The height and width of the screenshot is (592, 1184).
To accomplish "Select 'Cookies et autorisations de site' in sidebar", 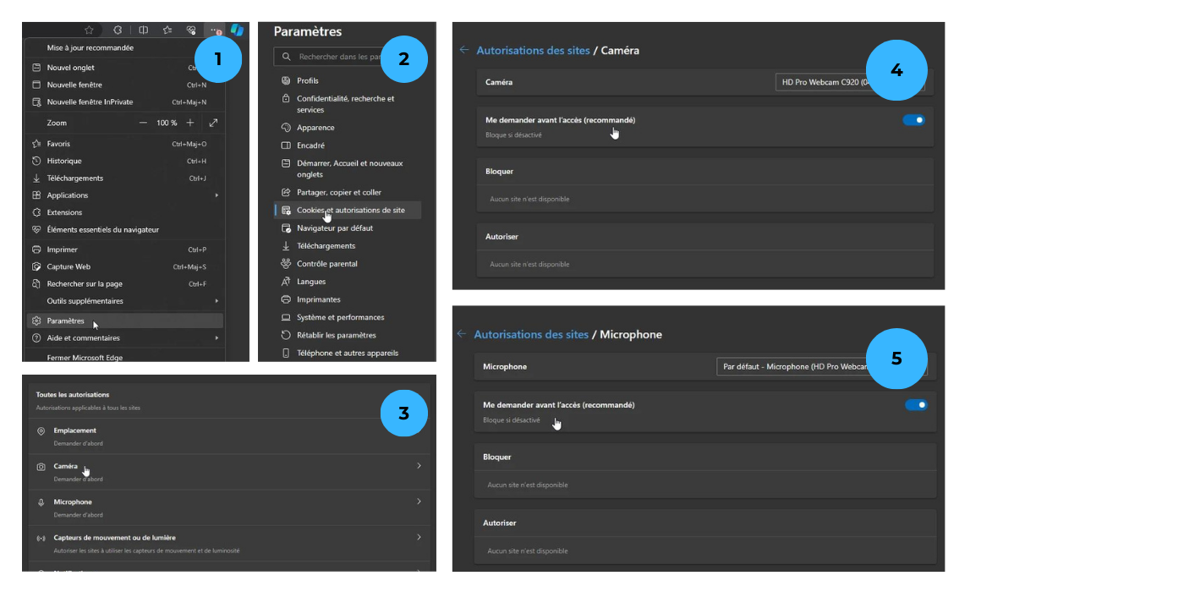I will coord(350,210).
